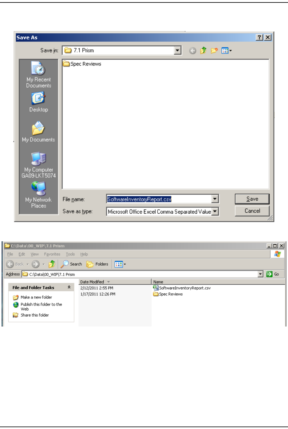Sort by Date Modified column header
Image resolution: width=288 pixels, height=429 pixels.
click(x=115, y=282)
